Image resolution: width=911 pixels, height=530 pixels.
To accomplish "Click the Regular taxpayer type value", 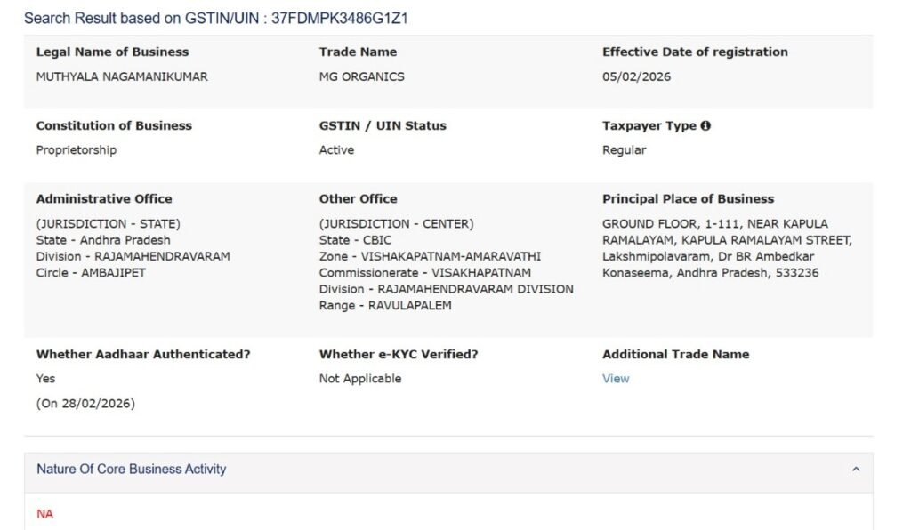I will click(624, 150).
